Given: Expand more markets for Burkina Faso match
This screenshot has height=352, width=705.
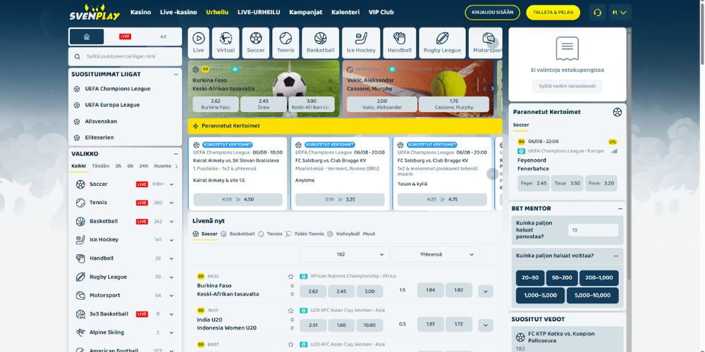Looking at the screenshot, I should point(486,291).
